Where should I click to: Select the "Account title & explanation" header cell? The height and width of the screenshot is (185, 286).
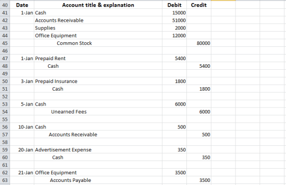pyautogui.click(x=98, y=5)
